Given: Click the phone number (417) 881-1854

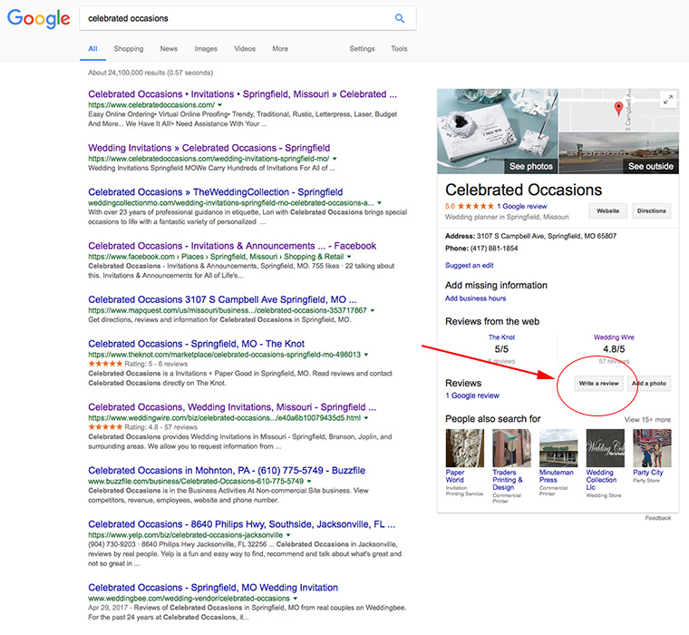Looking at the screenshot, I should coord(494,249).
